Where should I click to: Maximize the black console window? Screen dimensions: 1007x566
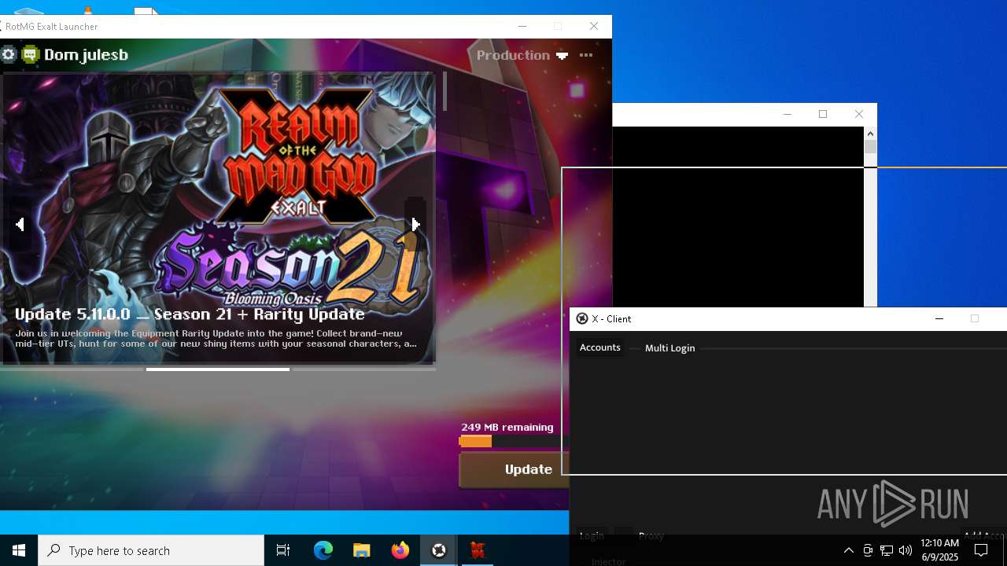pyautogui.click(x=823, y=114)
